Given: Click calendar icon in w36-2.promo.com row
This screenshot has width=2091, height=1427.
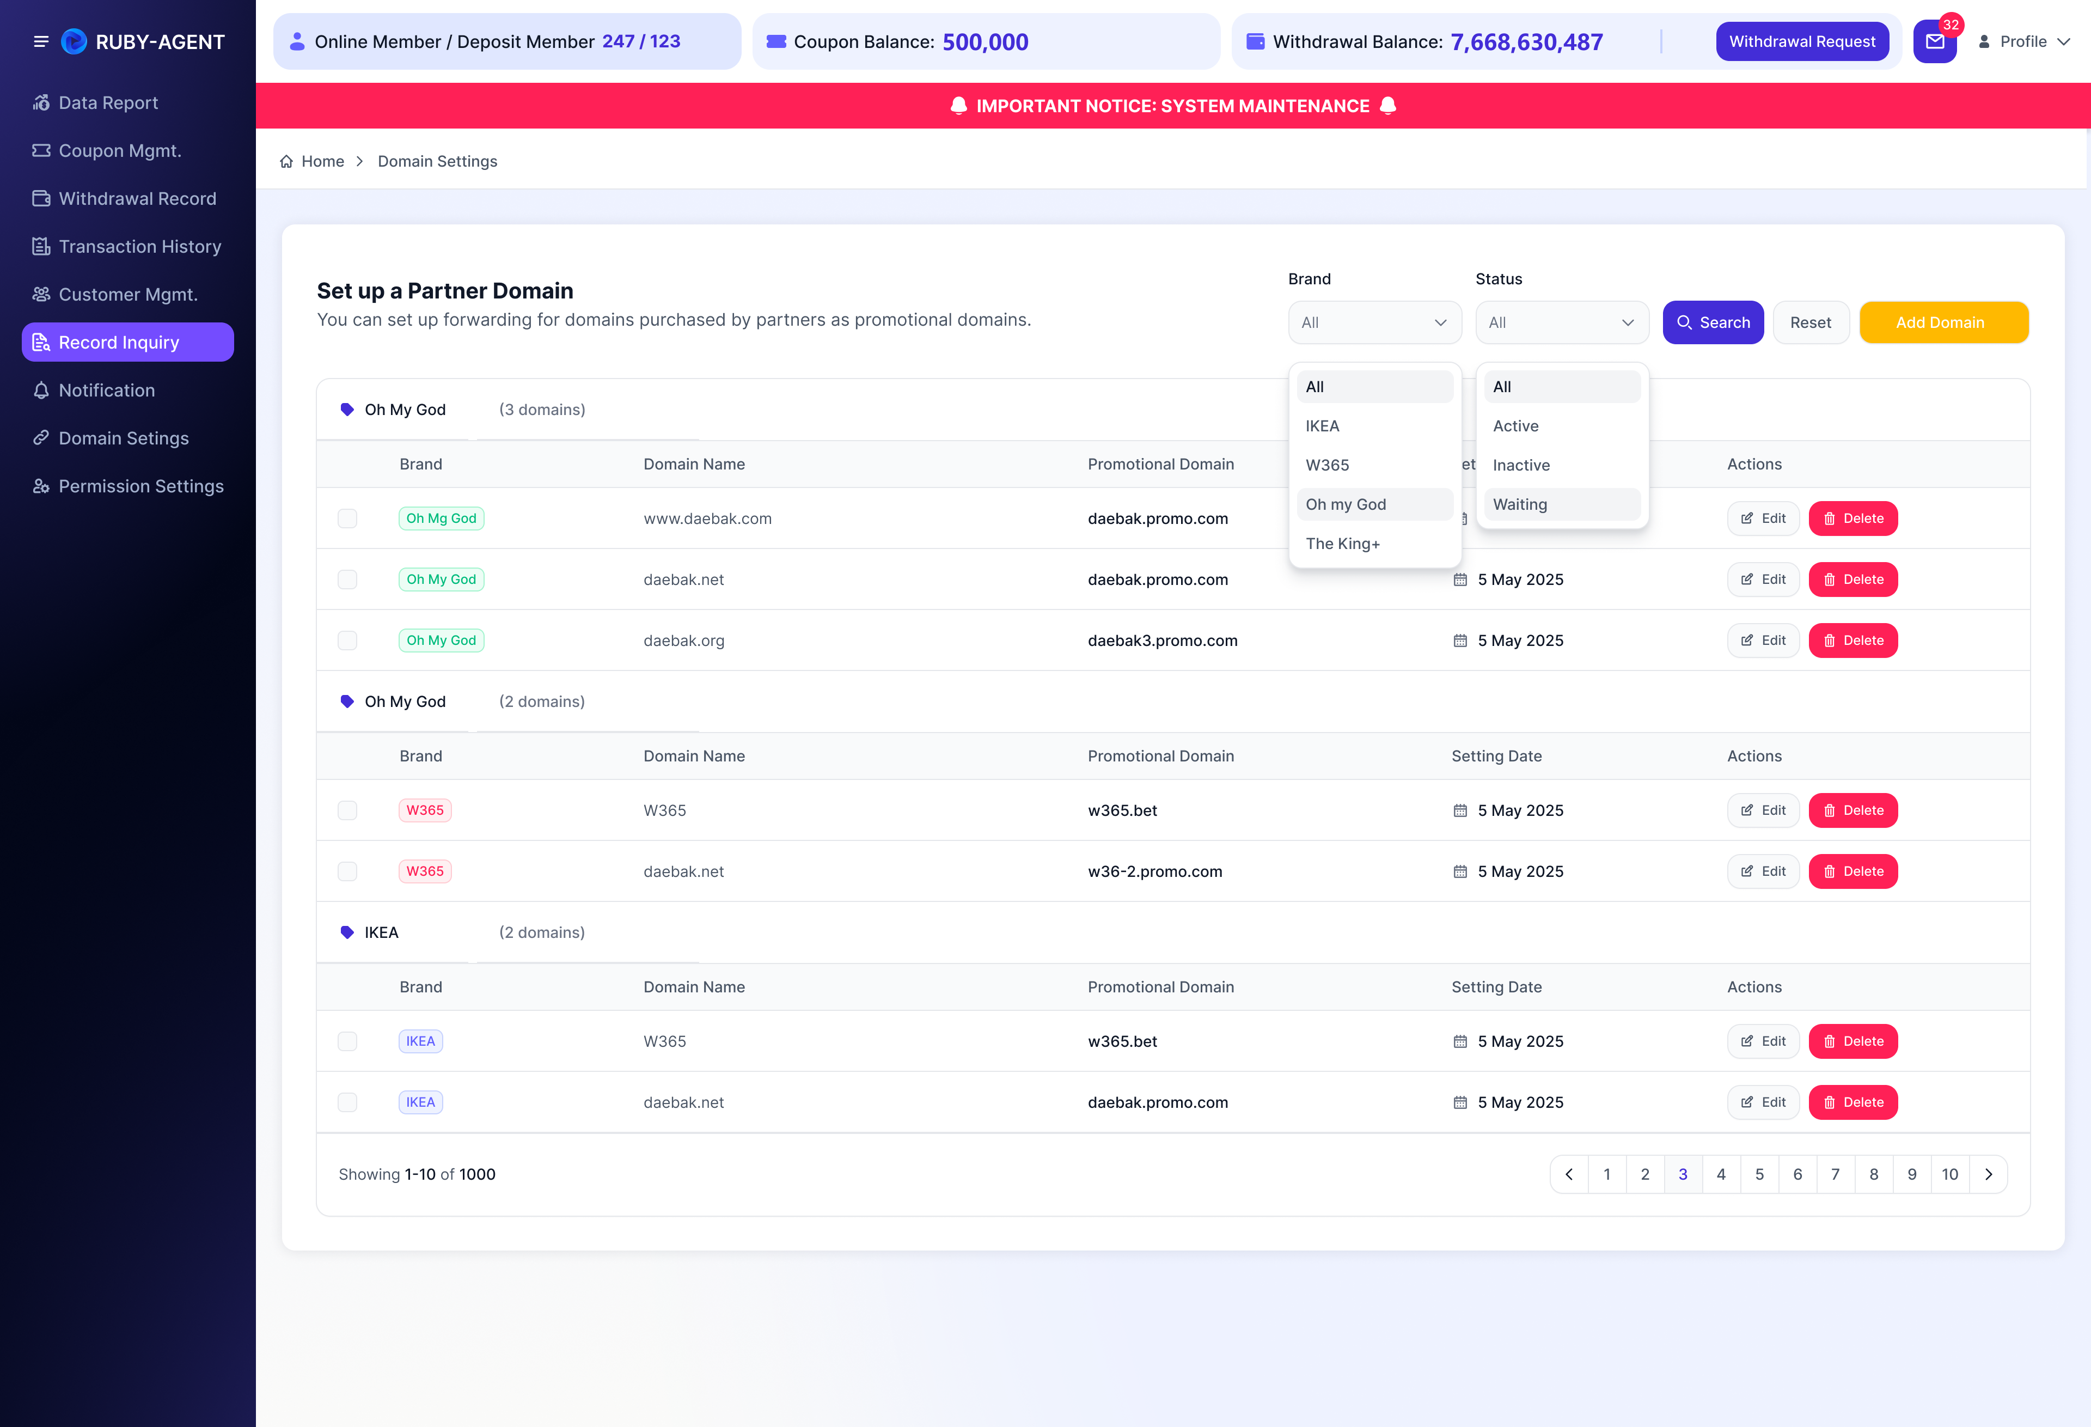Looking at the screenshot, I should click(1460, 871).
